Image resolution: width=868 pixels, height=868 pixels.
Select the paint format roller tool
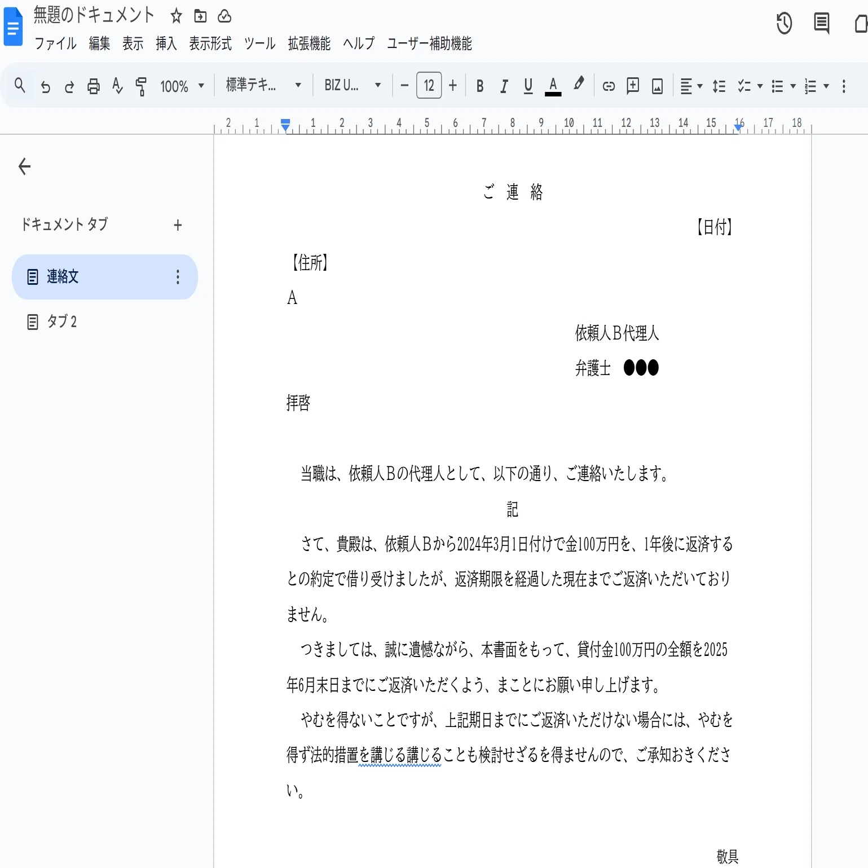[141, 86]
